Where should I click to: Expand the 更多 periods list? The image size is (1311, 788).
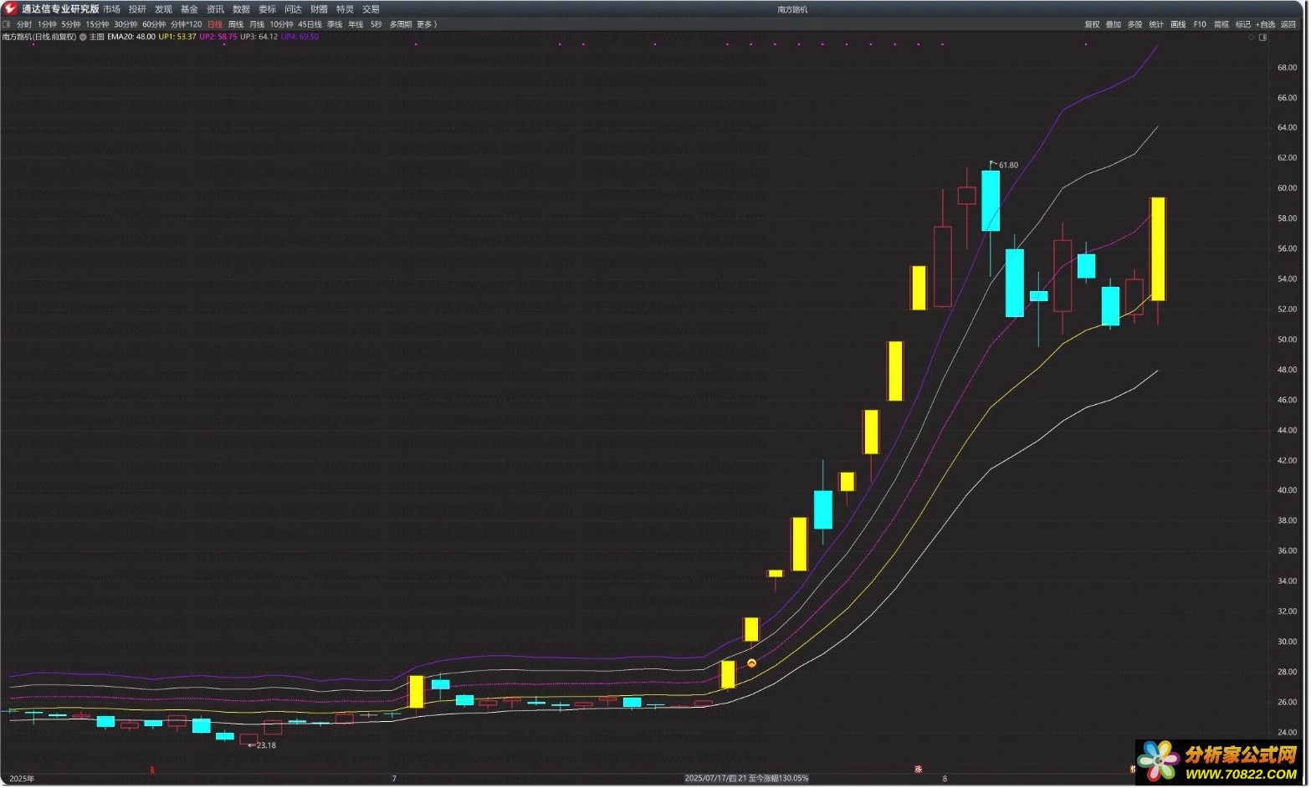coord(425,24)
